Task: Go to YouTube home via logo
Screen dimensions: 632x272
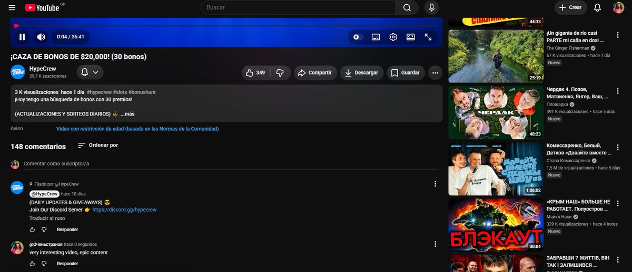Action: point(42,7)
